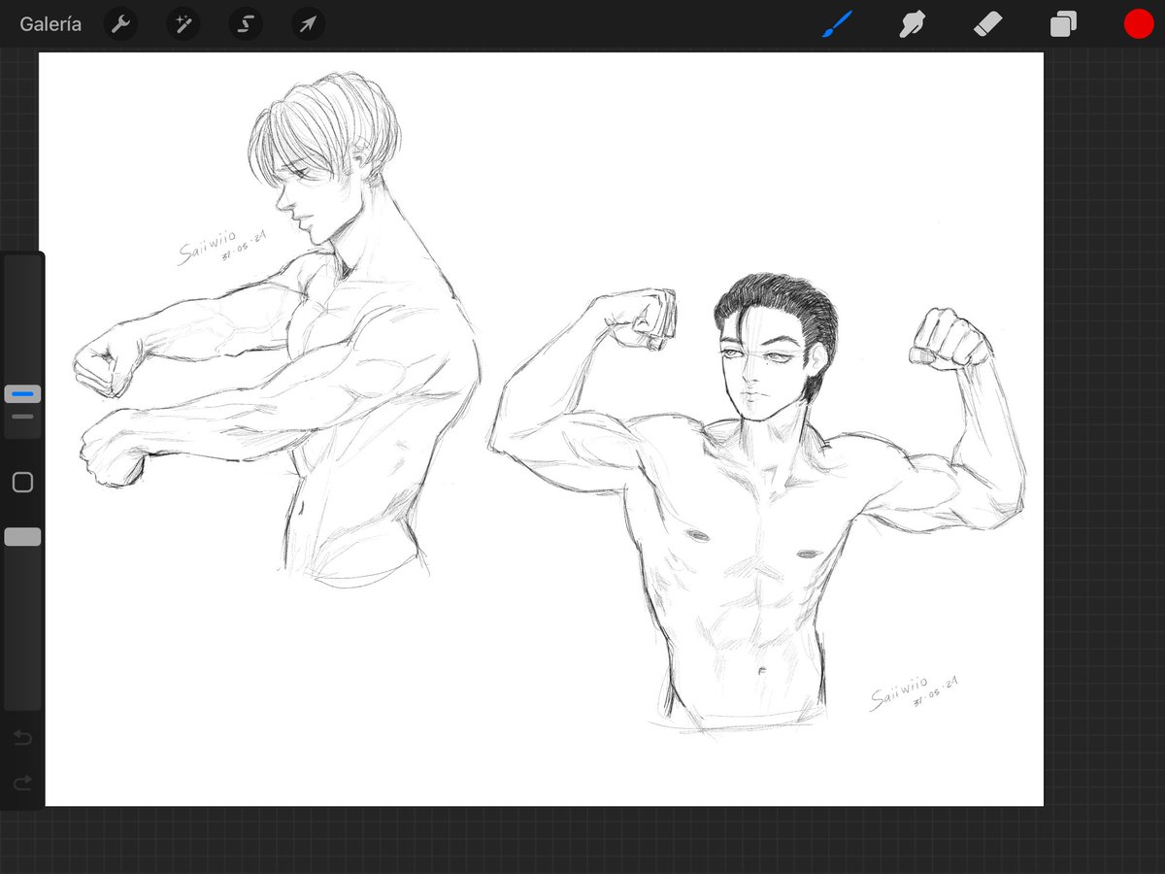Switch to the Eraser tool
The height and width of the screenshot is (874, 1165).
click(986, 23)
